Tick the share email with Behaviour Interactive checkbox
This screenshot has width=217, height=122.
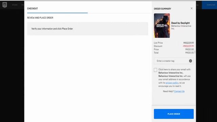155,70
